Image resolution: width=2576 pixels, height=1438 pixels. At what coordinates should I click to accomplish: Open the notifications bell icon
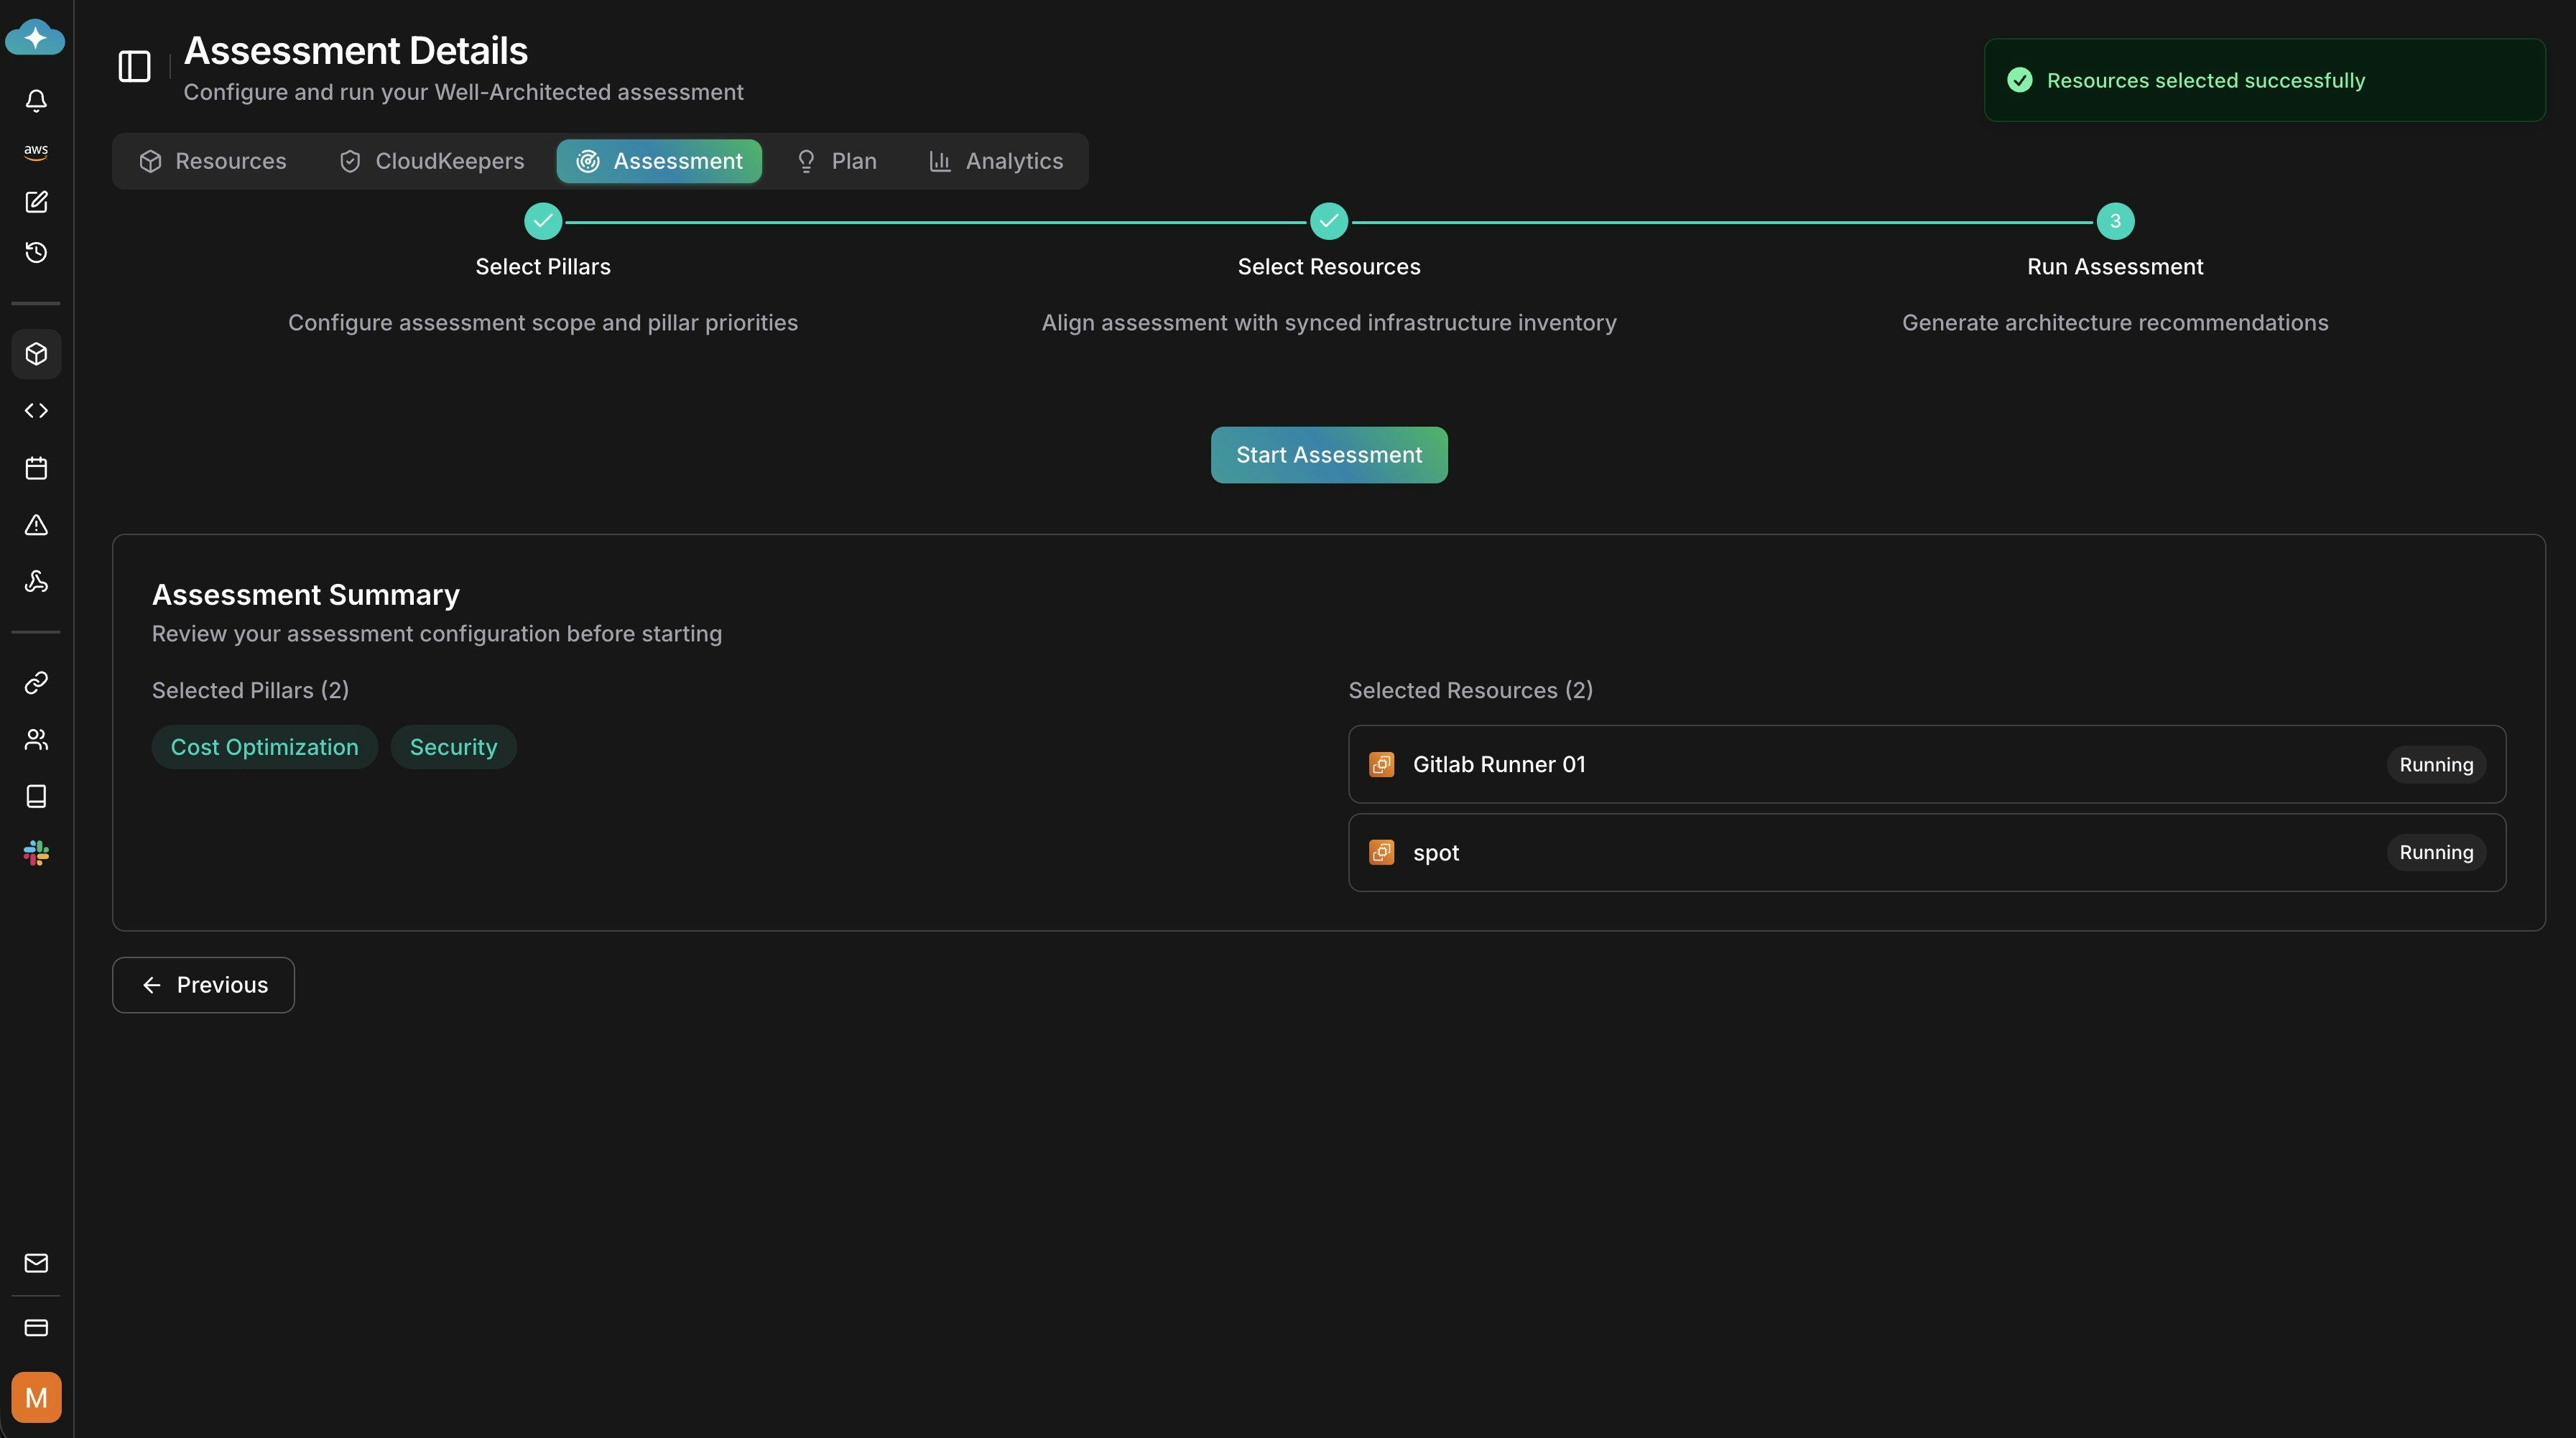click(36, 100)
